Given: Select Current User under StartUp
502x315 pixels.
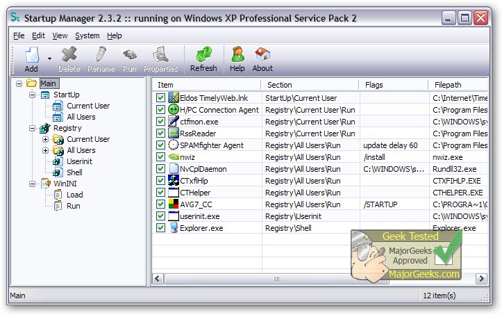Looking at the screenshot, I should [88, 106].
